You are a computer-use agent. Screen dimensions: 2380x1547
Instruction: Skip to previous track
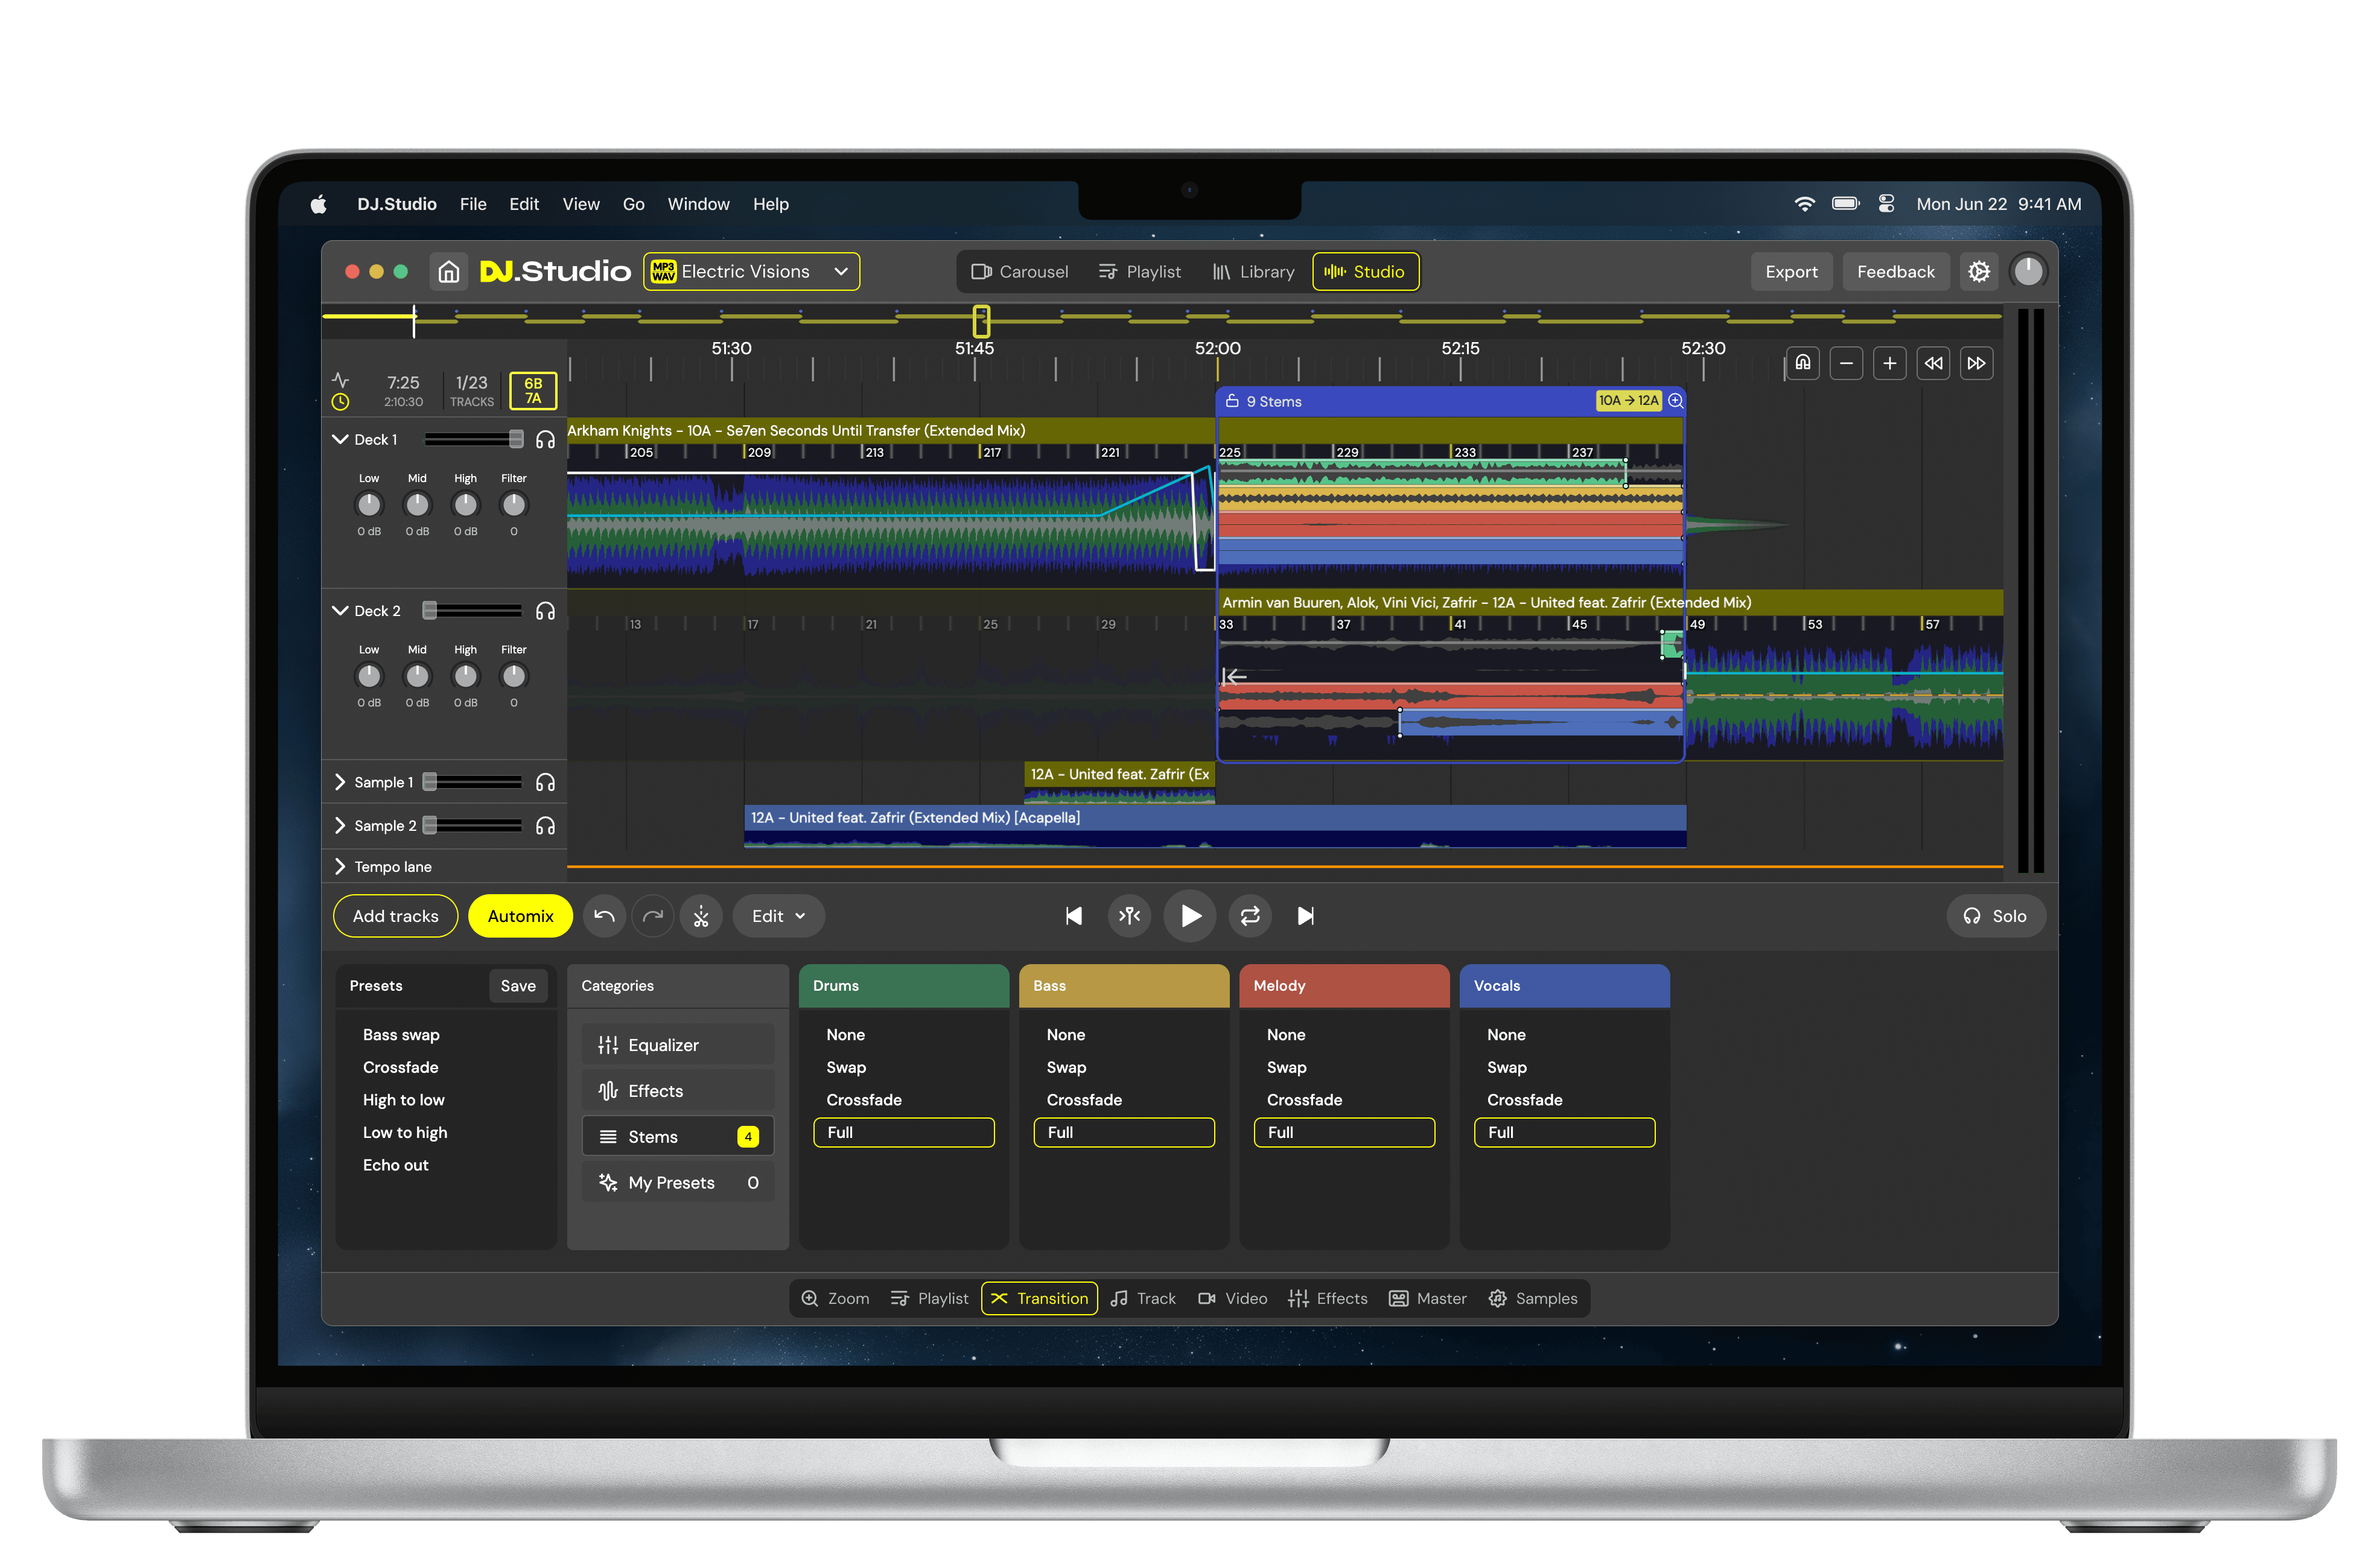click(1074, 916)
